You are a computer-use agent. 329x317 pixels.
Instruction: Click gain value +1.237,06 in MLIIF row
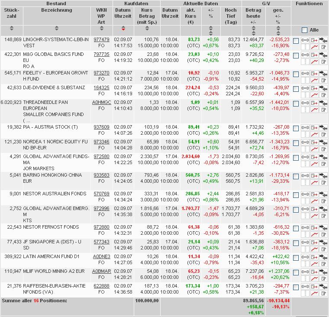[x=279, y=271]
